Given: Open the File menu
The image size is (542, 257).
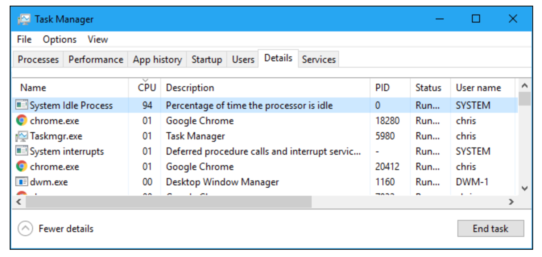Looking at the screenshot, I should (24, 39).
